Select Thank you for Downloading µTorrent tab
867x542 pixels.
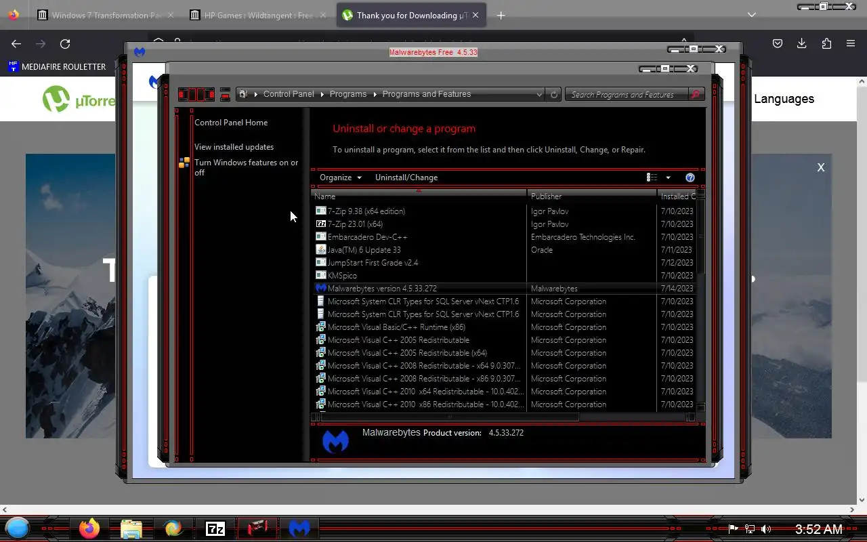point(412,15)
